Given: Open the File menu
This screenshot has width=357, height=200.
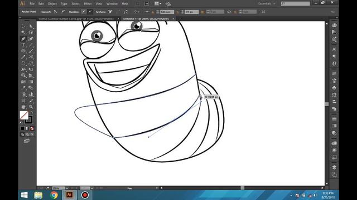Looking at the screenshot, I should 32,4.
